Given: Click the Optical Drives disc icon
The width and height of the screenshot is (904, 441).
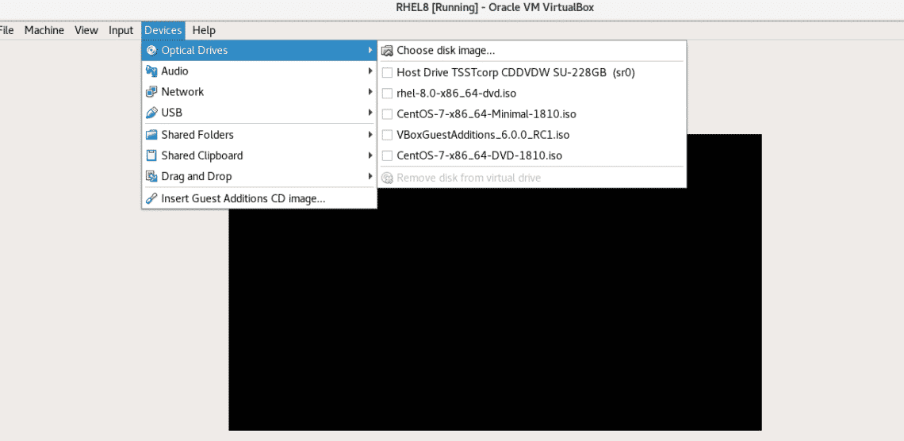Looking at the screenshot, I should pyautogui.click(x=151, y=50).
